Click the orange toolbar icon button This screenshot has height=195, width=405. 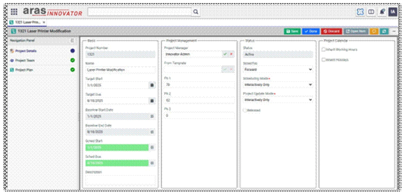point(374,31)
